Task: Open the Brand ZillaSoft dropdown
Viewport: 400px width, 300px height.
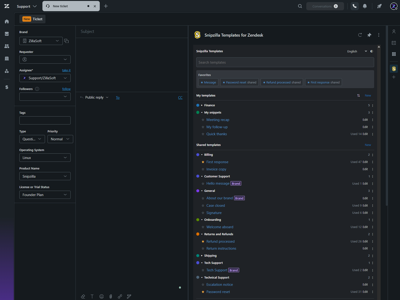Action: [41, 41]
